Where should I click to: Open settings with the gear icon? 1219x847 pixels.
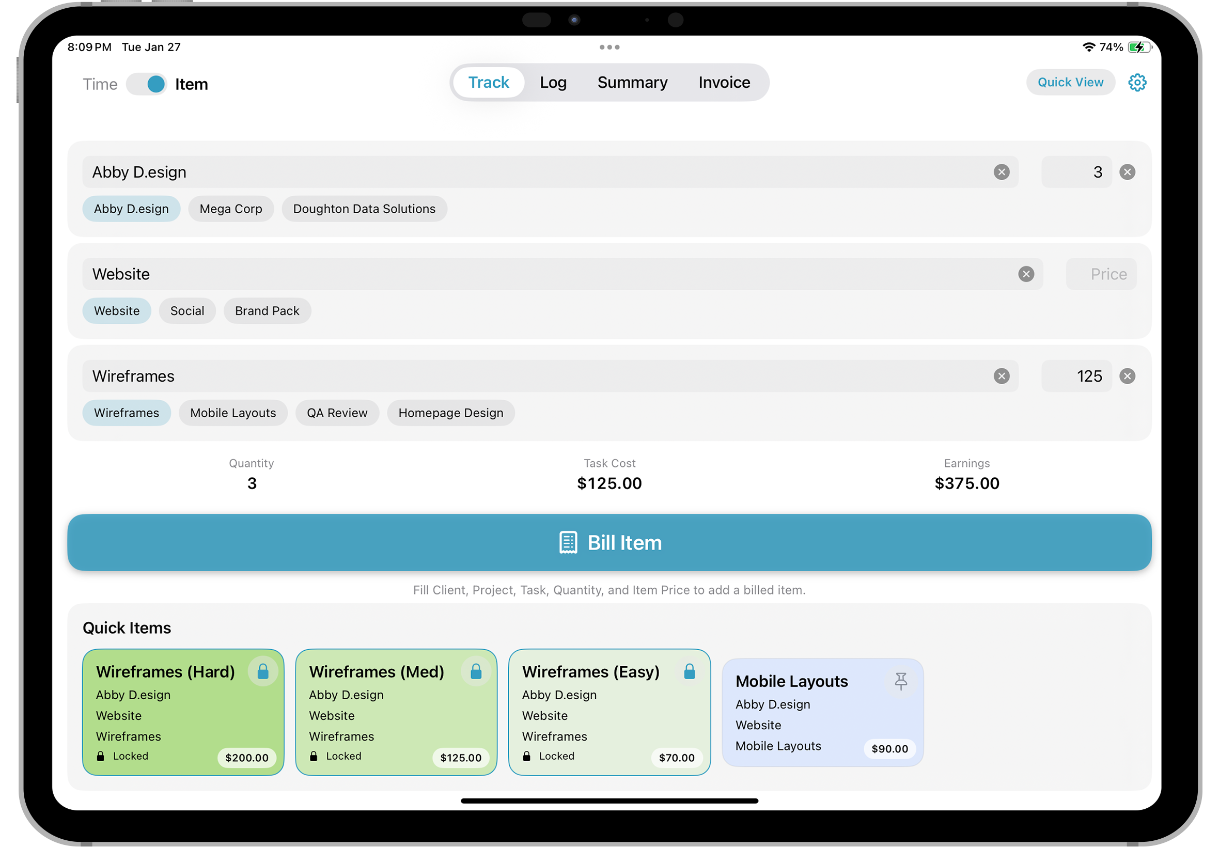click(x=1137, y=82)
